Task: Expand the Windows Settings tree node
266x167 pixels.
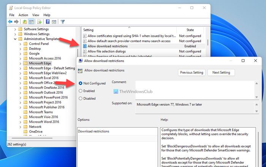Action: click(15, 34)
